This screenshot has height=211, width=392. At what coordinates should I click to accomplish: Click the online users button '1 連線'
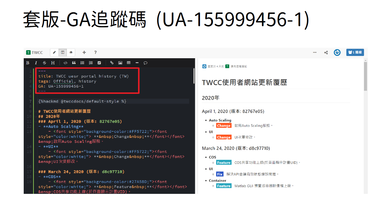[x=355, y=52]
